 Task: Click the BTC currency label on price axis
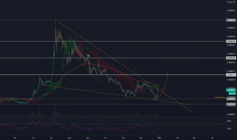pyautogui.click(x=231, y=2)
